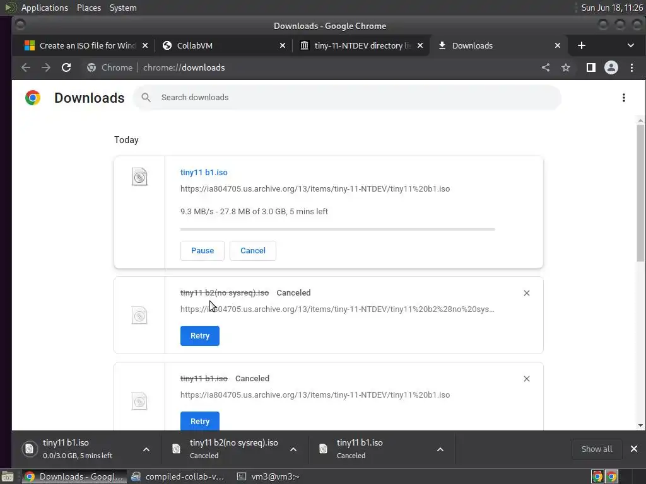Close the tiny-11-NTDEV directory tab
Viewport: 646px width, 484px height.
click(x=420, y=45)
